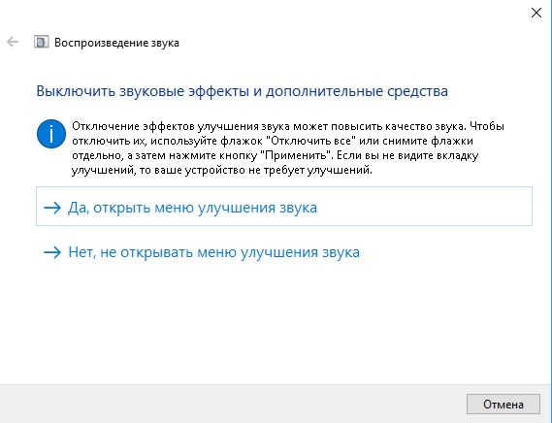Choose "Нет, не открывать меню улучшения звука"
The width and height of the screenshot is (552, 423).
click(284, 252)
